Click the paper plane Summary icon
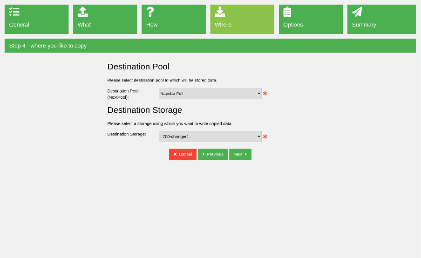This screenshot has height=258, width=421. tap(357, 12)
